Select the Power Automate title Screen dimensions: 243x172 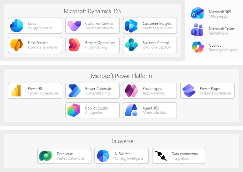pyautogui.click(x=99, y=89)
